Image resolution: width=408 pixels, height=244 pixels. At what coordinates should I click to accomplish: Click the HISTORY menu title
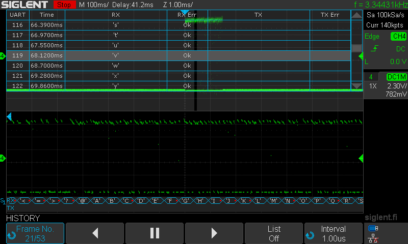click(x=23, y=218)
